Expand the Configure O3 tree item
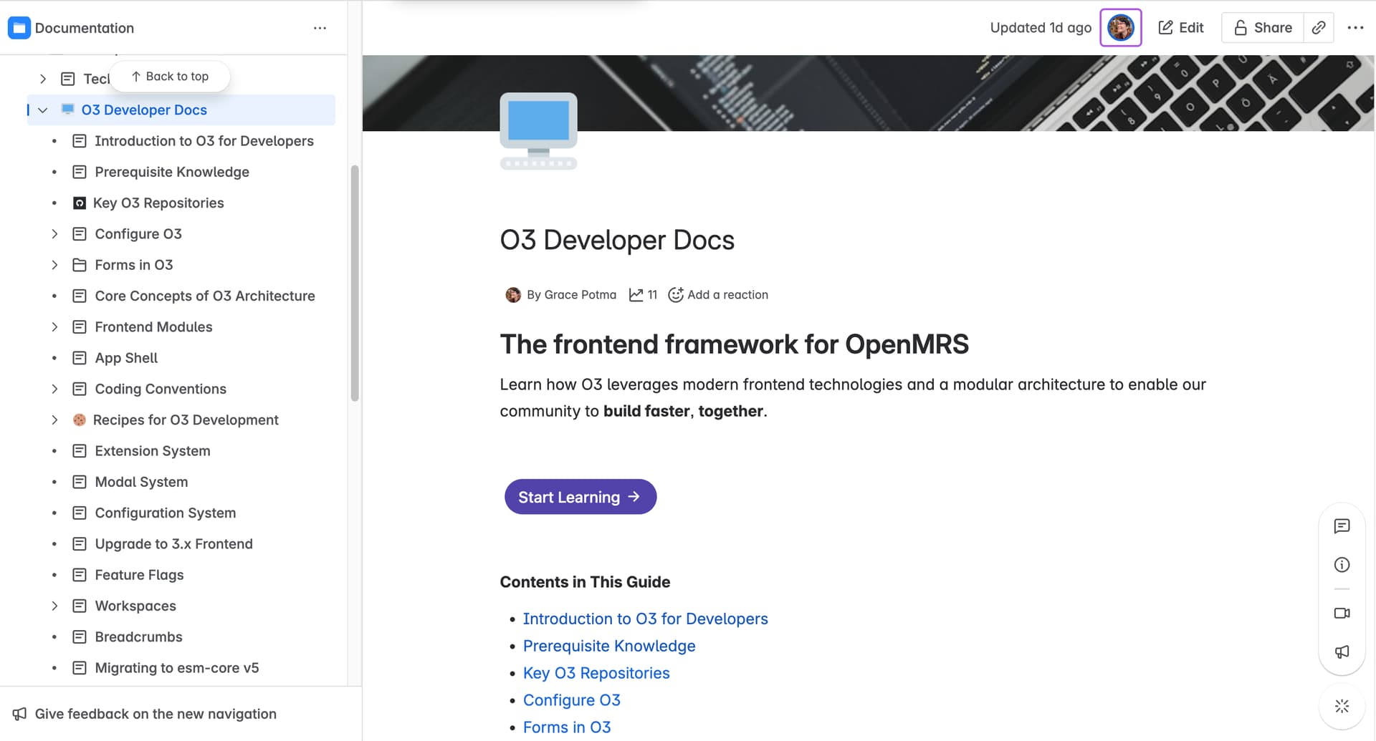The image size is (1376, 741). click(54, 234)
